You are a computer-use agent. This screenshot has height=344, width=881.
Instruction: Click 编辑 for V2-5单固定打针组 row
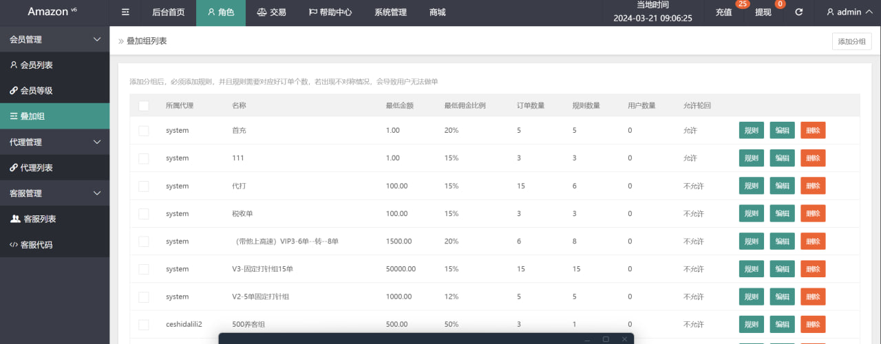click(x=782, y=297)
